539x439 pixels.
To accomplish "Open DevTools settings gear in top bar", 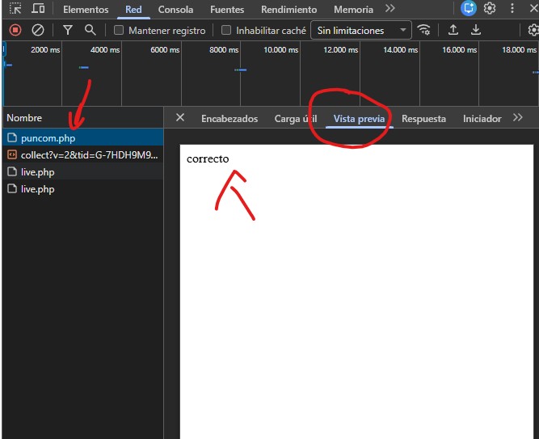I will [x=490, y=9].
